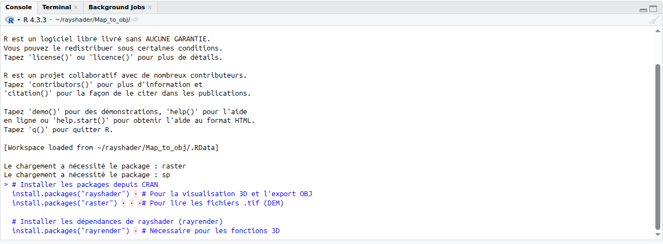Minimize the Console pane
This screenshot has height=244, width=663.
643,9
